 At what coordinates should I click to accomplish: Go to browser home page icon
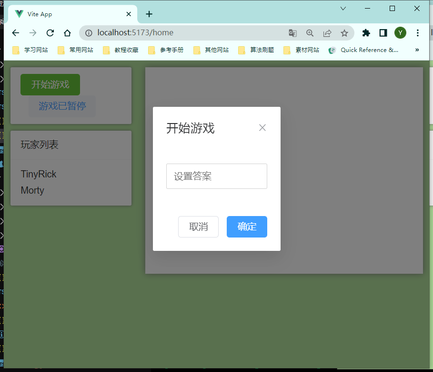point(68,33)
